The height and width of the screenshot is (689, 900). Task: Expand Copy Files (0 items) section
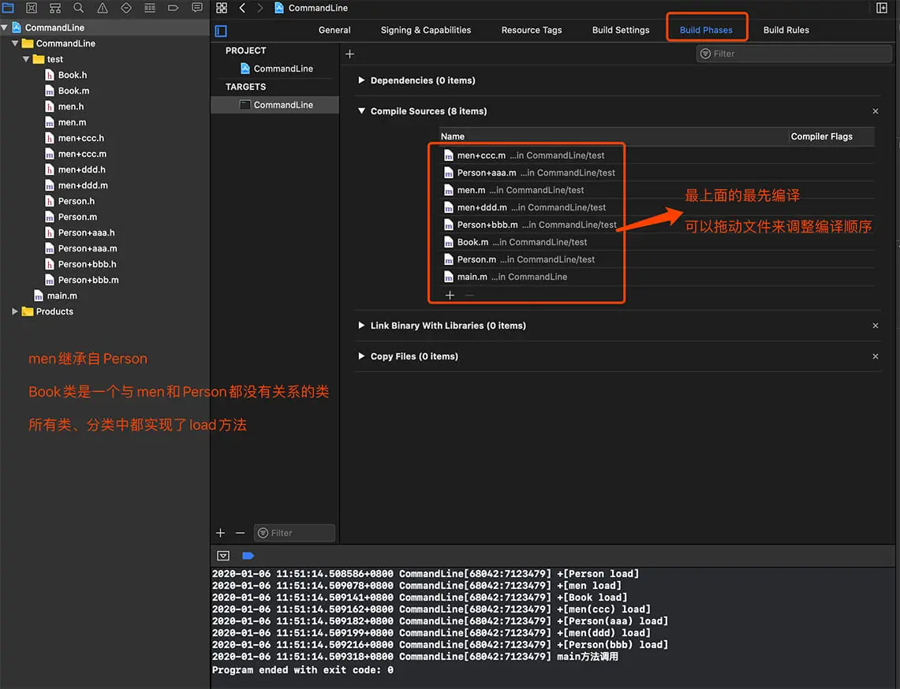pos(361,356)
